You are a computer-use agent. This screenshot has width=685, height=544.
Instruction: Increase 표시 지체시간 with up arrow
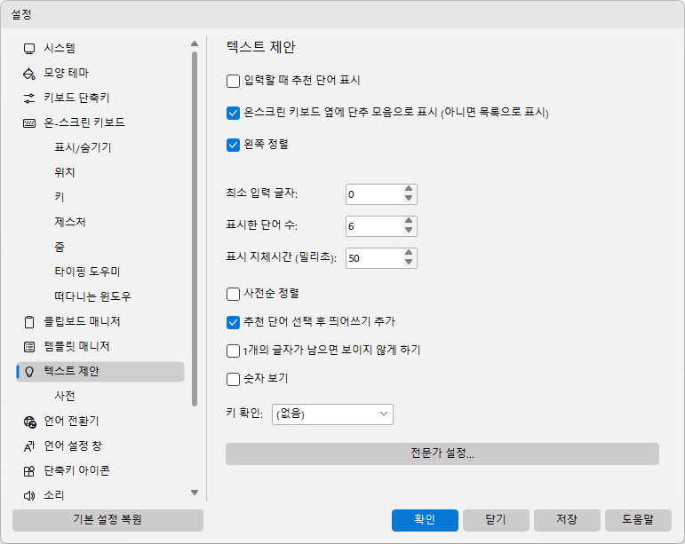409,253
